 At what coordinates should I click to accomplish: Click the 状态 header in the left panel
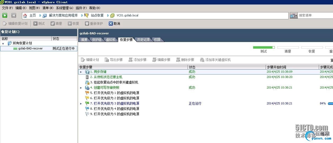point(64,39)
